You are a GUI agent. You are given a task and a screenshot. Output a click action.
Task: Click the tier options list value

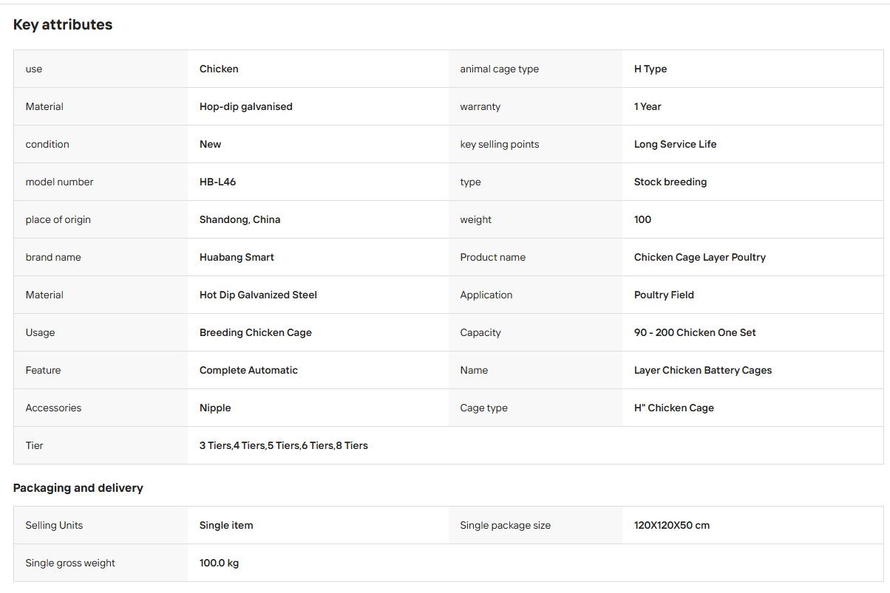click(284, 445)
